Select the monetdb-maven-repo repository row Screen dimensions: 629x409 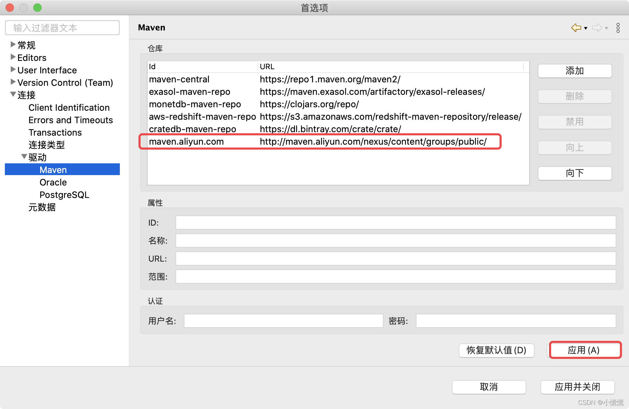click(x=338, y=104)
